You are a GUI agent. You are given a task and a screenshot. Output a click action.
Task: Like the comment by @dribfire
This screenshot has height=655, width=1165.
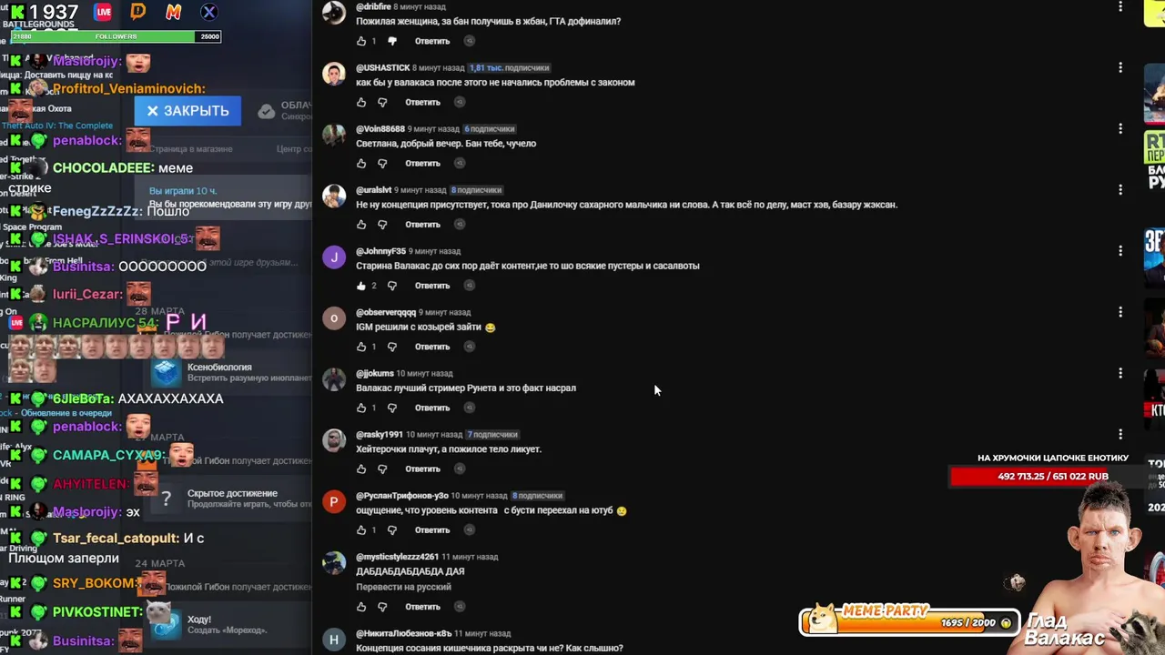(x=361, y=41)
